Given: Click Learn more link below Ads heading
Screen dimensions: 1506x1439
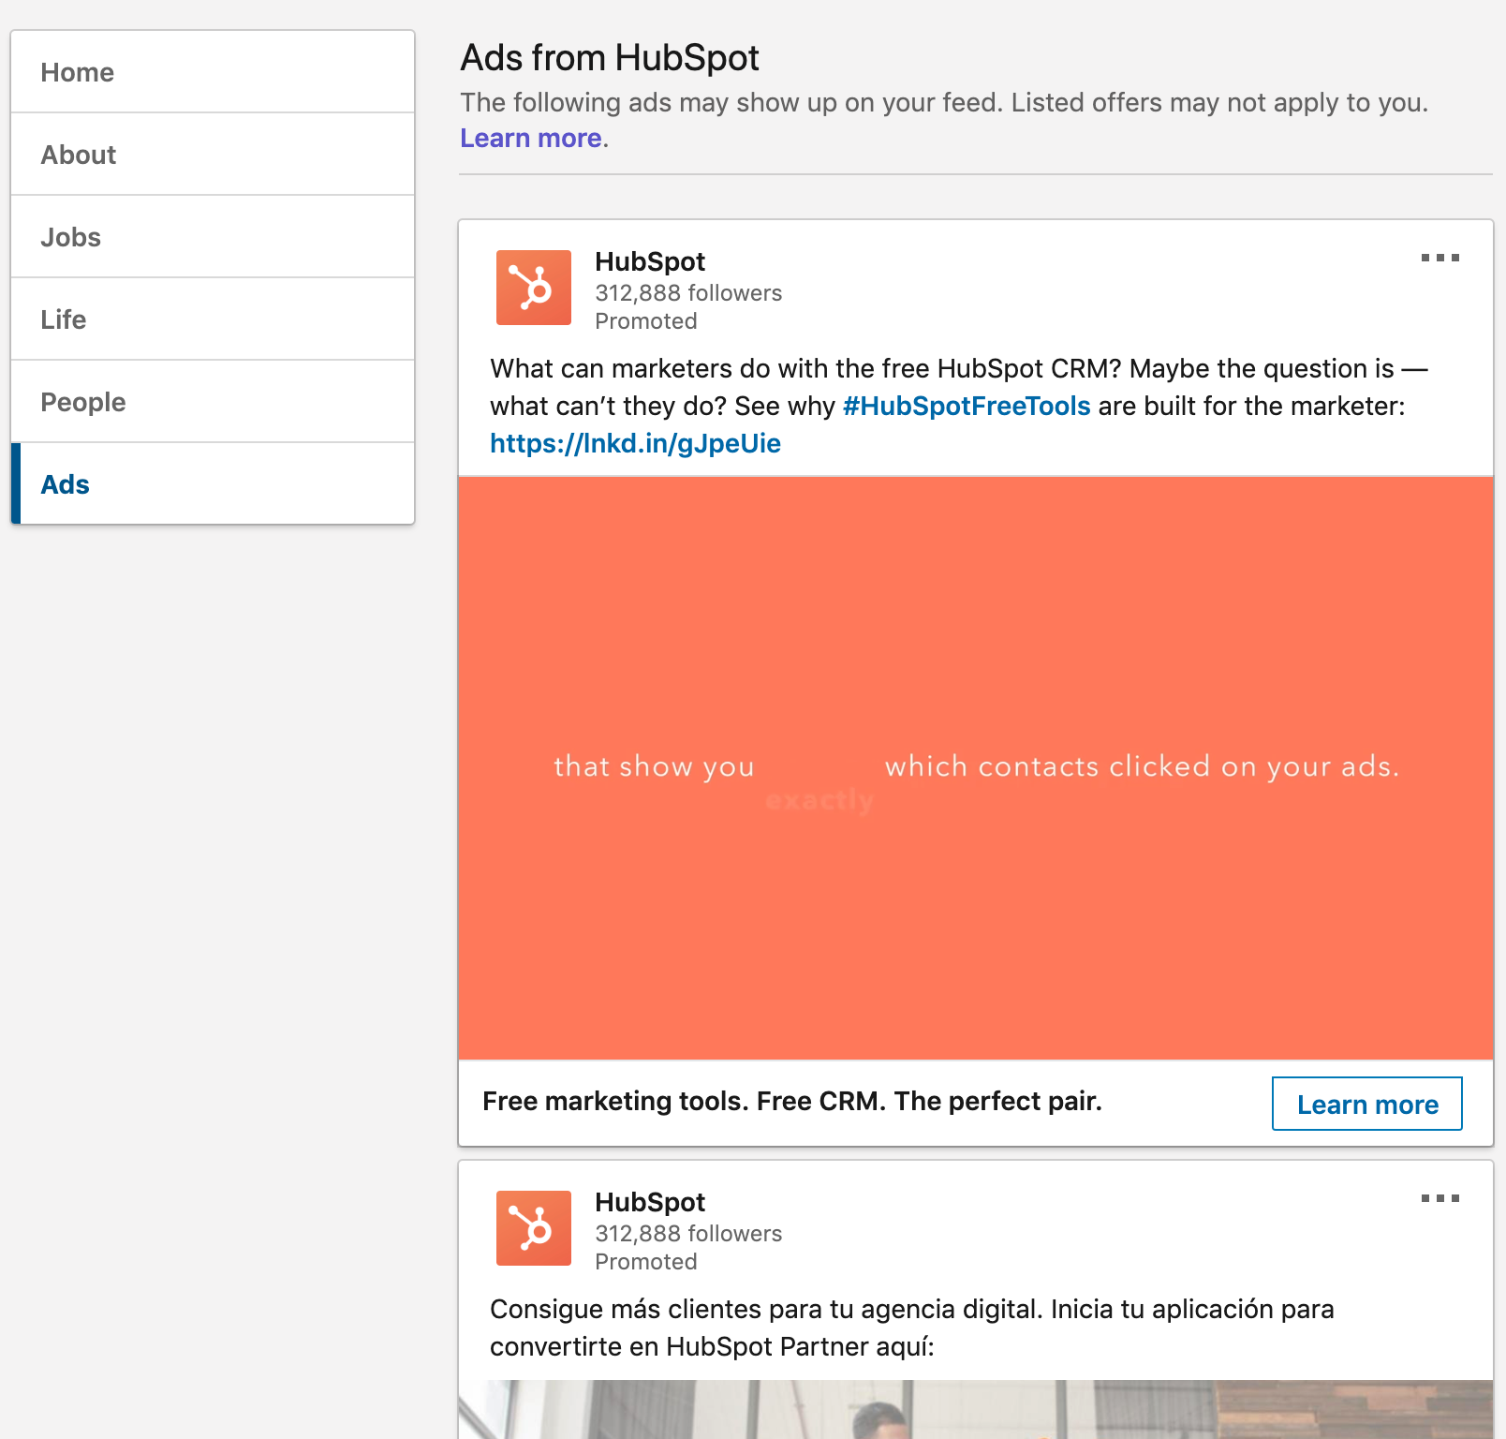Looking at the screenshot, I should tap(531, 138).
